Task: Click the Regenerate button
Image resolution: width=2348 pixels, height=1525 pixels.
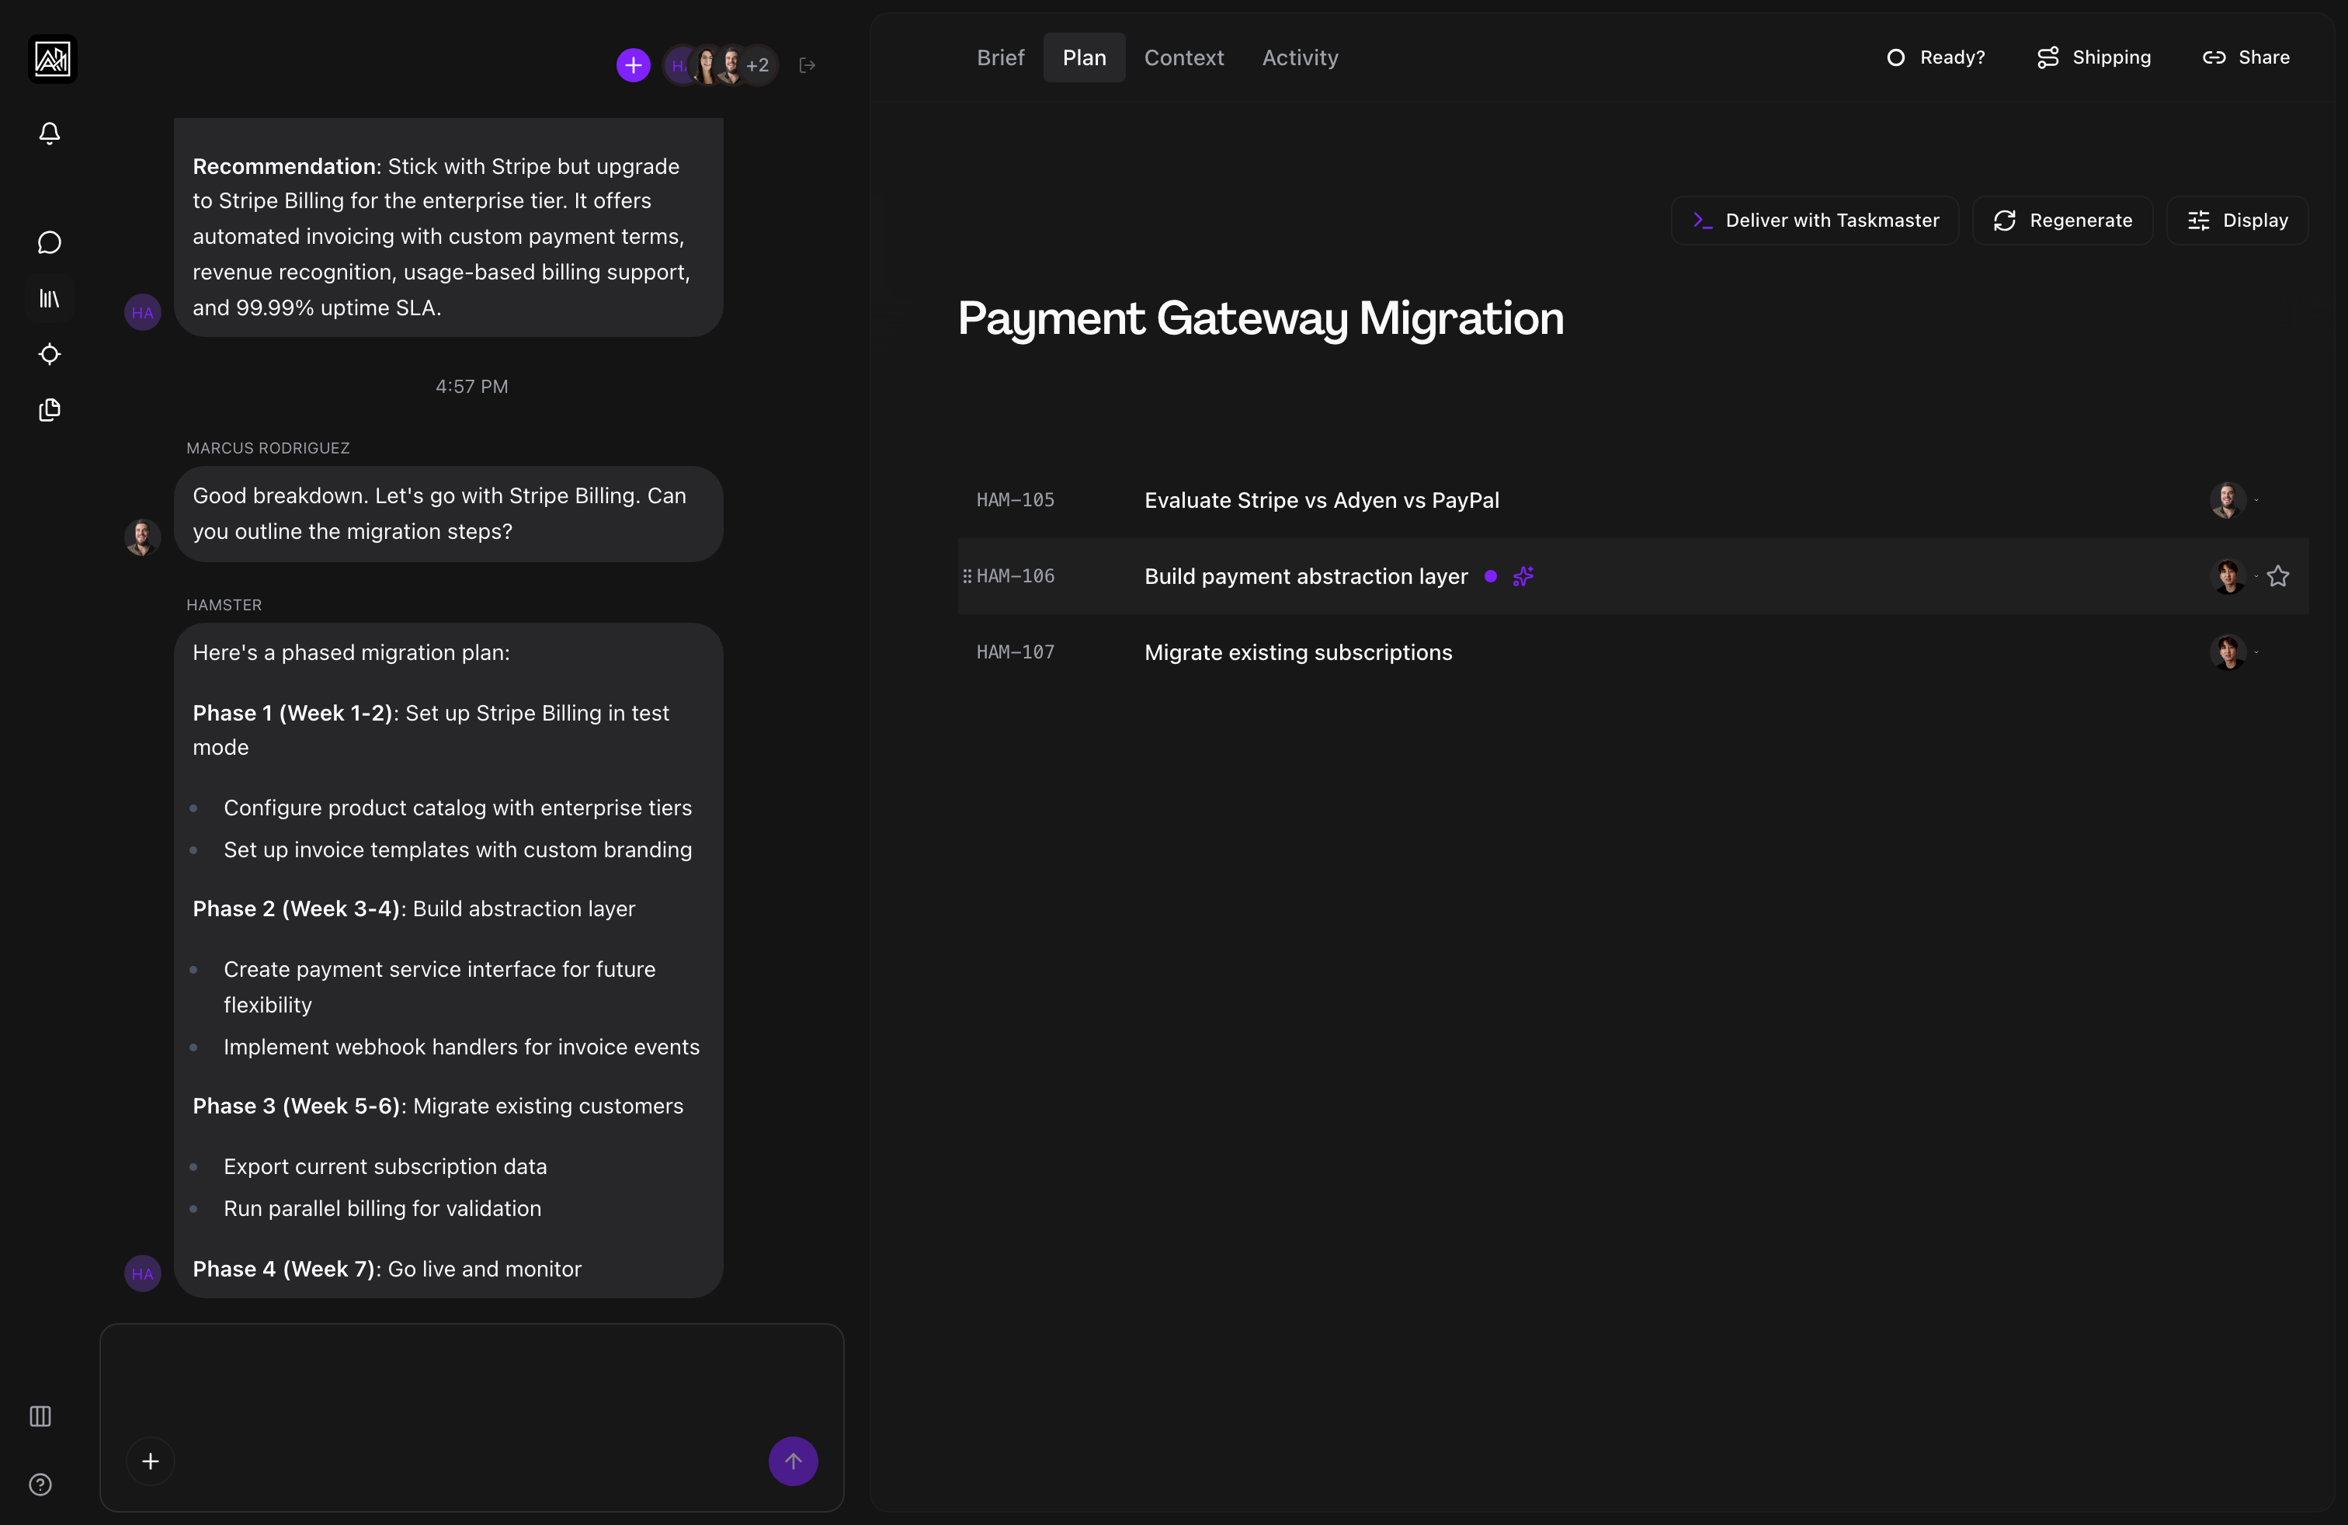Action: [2062, 220]
